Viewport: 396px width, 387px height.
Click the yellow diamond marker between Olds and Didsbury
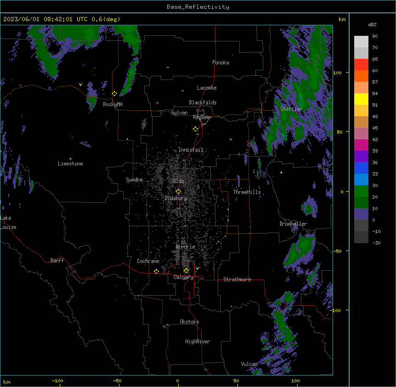click(178, 192)
